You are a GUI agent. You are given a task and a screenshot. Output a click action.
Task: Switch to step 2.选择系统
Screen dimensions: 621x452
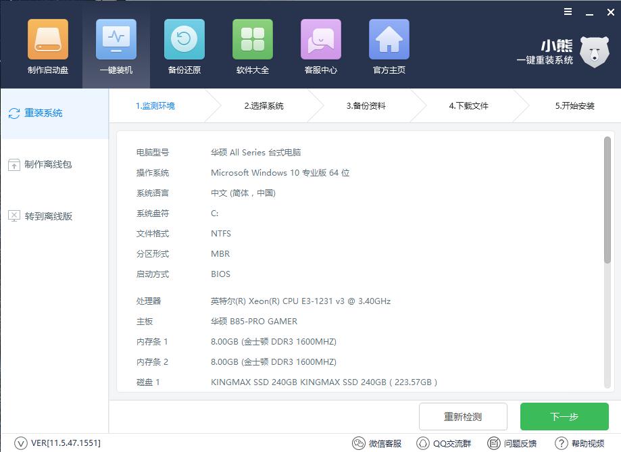pyautogui.click(x=264, y=106)
